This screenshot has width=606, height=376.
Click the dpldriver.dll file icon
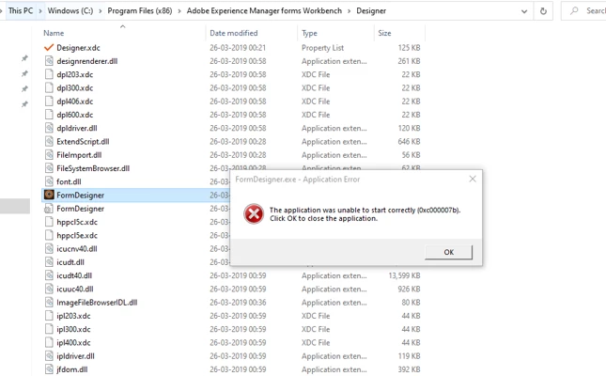point(49,128)
